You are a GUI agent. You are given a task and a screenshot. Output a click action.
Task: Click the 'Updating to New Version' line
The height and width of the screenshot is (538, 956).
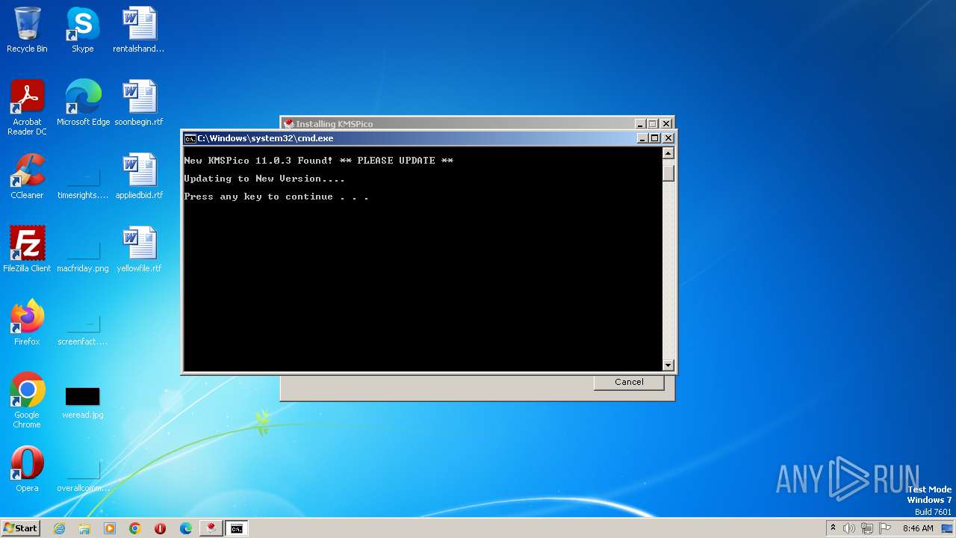pyautogui.click(x=264, y=179)
